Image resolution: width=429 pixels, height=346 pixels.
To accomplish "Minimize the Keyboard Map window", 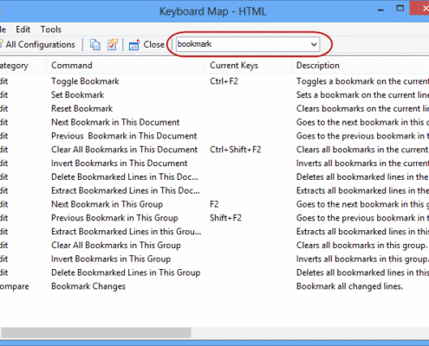I will click(380, 10).
